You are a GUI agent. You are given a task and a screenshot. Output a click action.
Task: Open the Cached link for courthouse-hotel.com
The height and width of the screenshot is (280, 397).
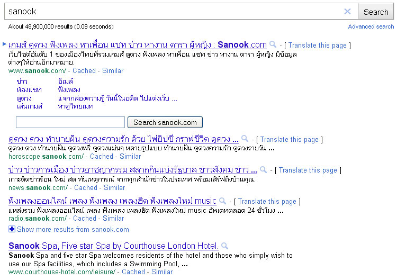pos(133,272)
